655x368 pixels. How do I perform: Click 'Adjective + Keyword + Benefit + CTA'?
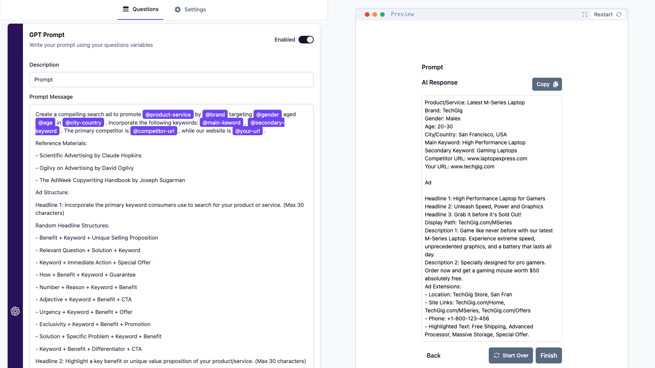83,299
